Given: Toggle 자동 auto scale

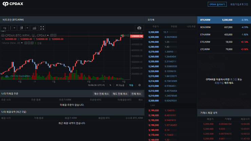Looking at the screenshot, I should [x=131, y=85].
